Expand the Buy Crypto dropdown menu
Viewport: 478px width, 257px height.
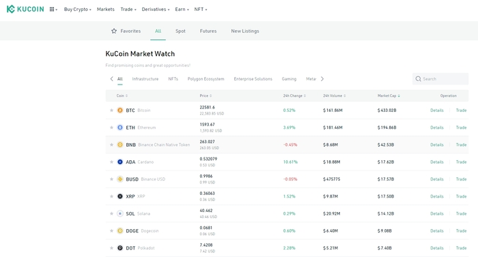pos(77,10)
